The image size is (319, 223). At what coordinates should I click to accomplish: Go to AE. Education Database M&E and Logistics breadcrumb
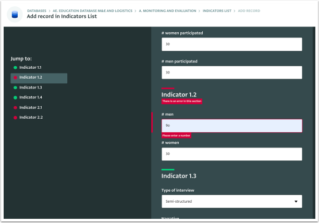pyautogui.click(x=93, y=11)
